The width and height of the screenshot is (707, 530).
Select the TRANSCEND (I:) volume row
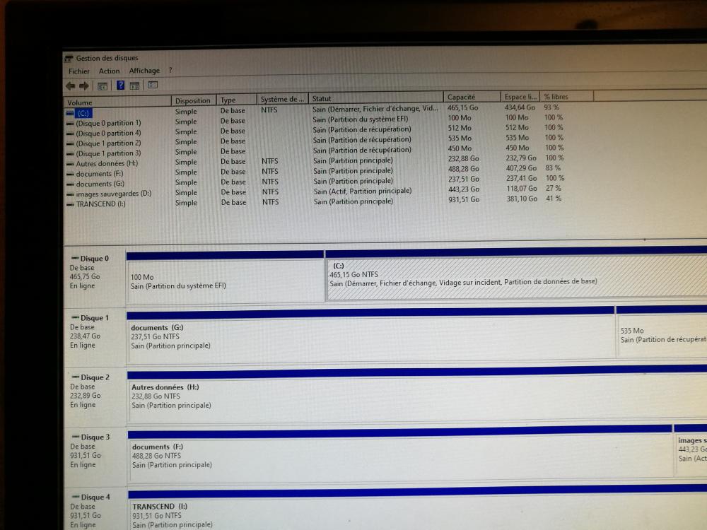[x=100, y=204]
